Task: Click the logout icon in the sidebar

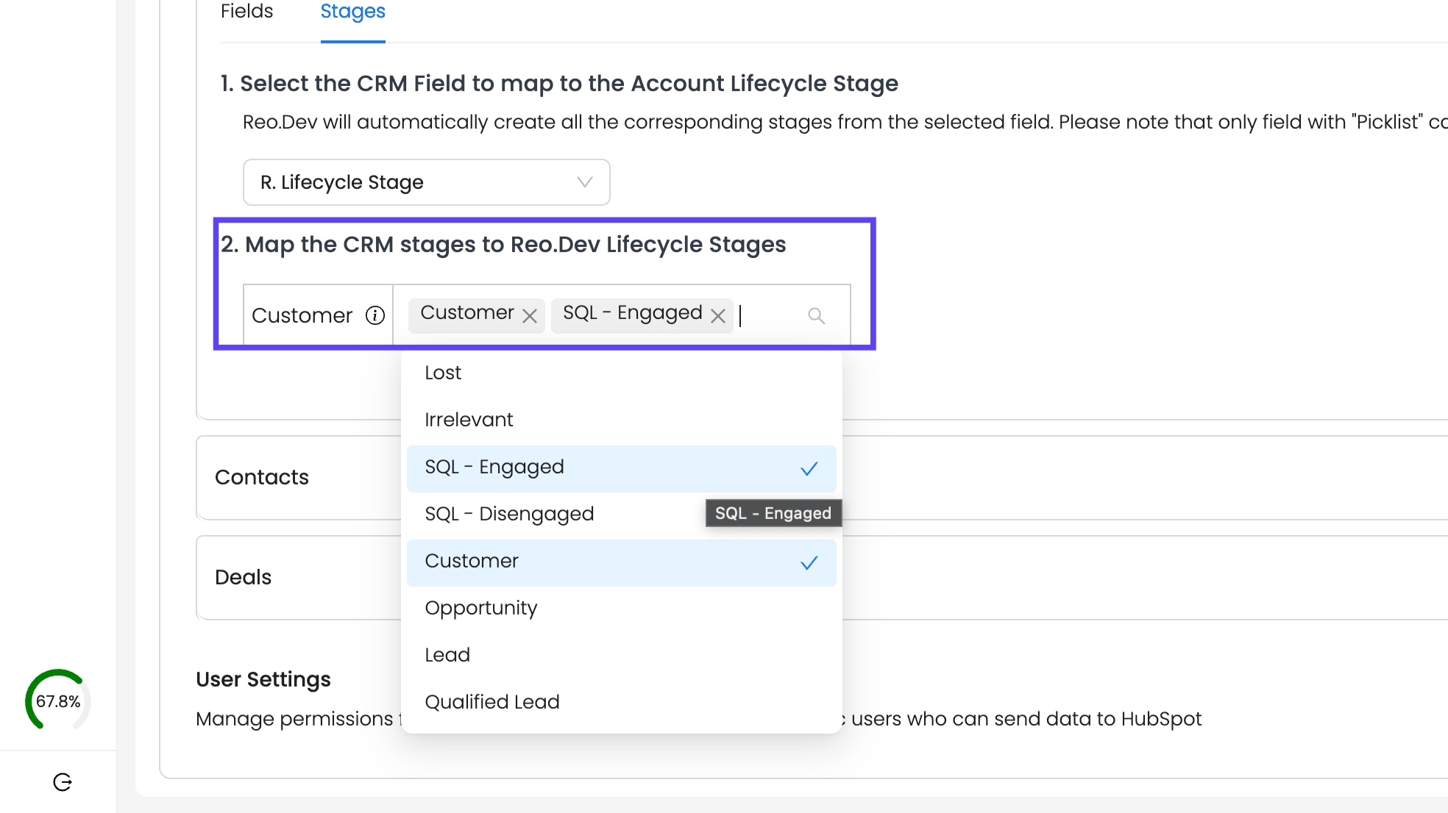Action: coord(63,782)
